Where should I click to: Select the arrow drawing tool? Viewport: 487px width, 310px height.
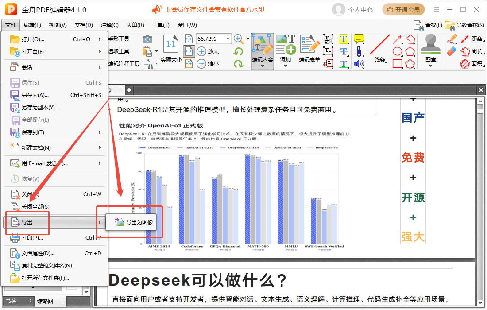(x=397, y=39)
